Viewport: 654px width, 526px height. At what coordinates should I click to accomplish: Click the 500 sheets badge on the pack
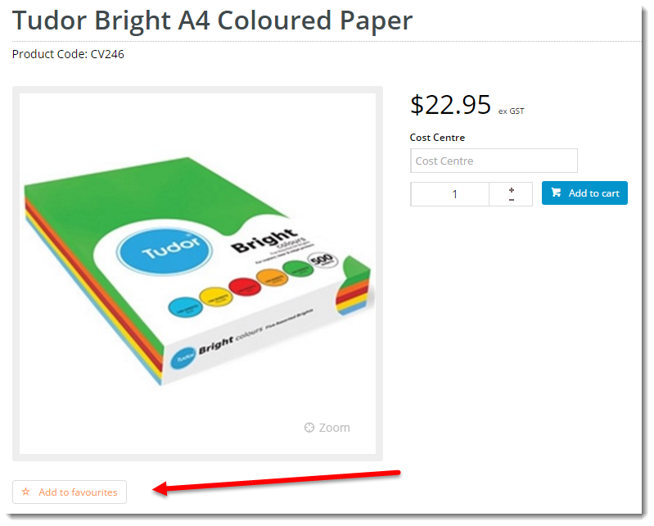(x=322, y=261)
